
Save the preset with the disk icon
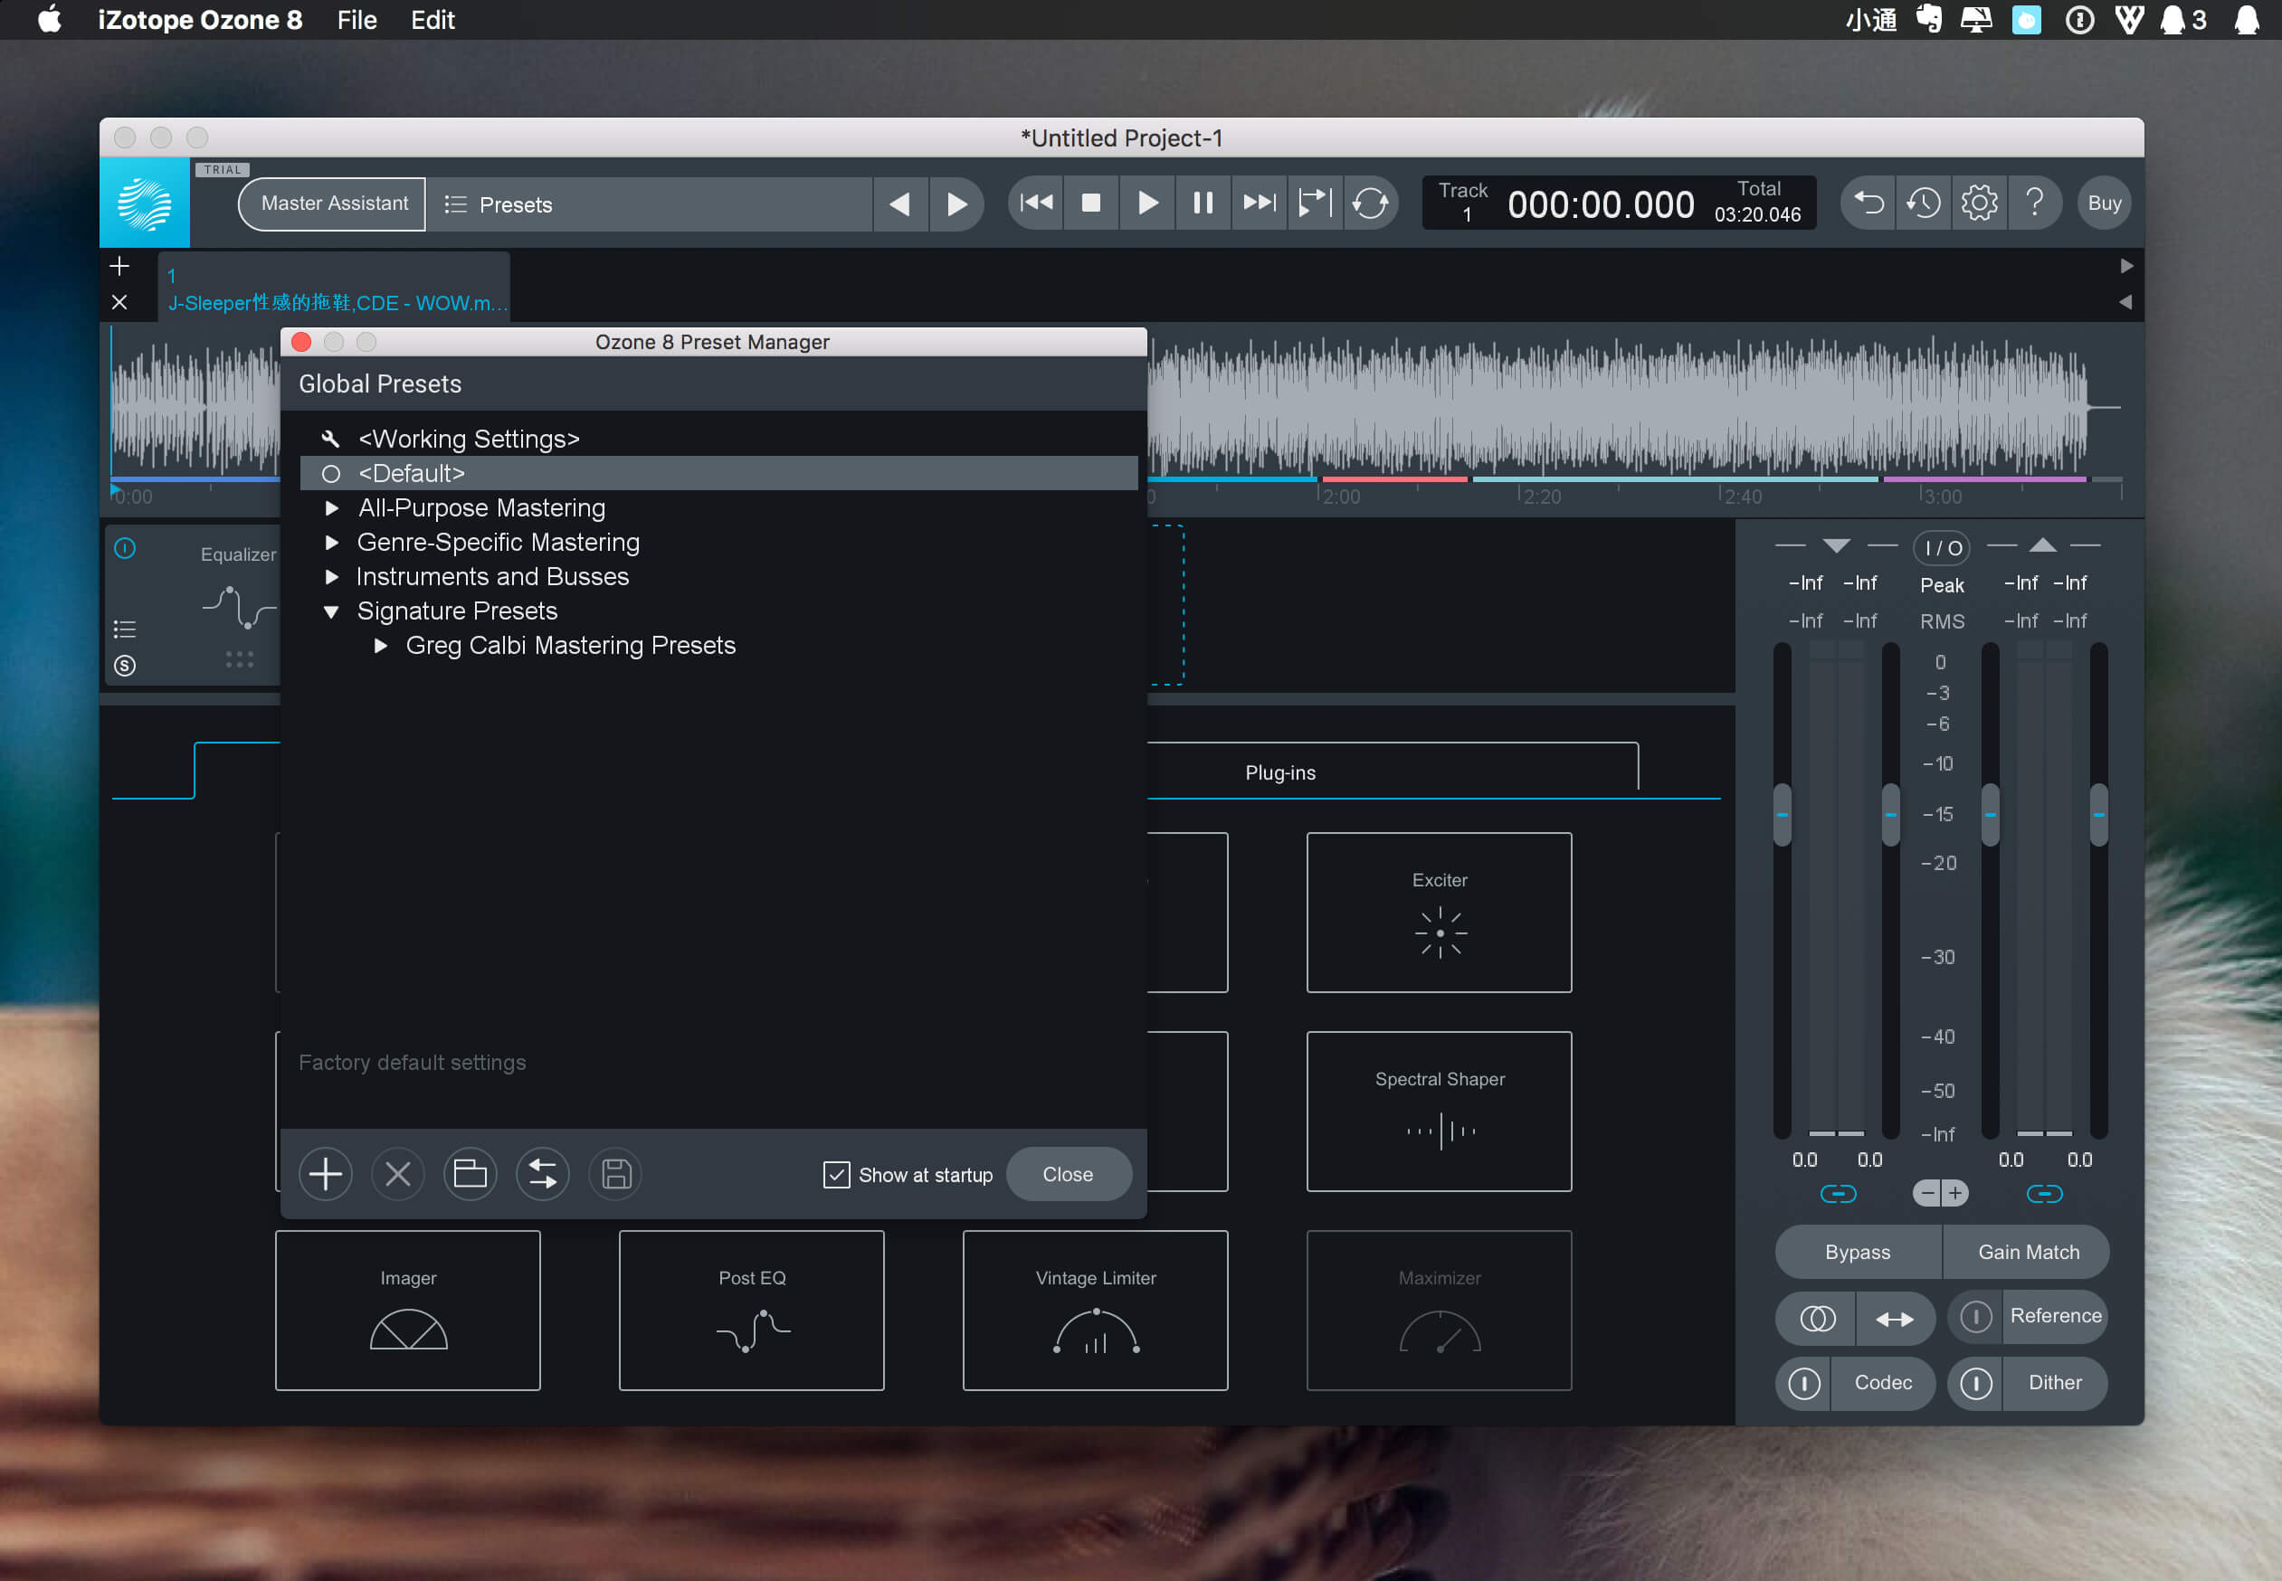615,1174
